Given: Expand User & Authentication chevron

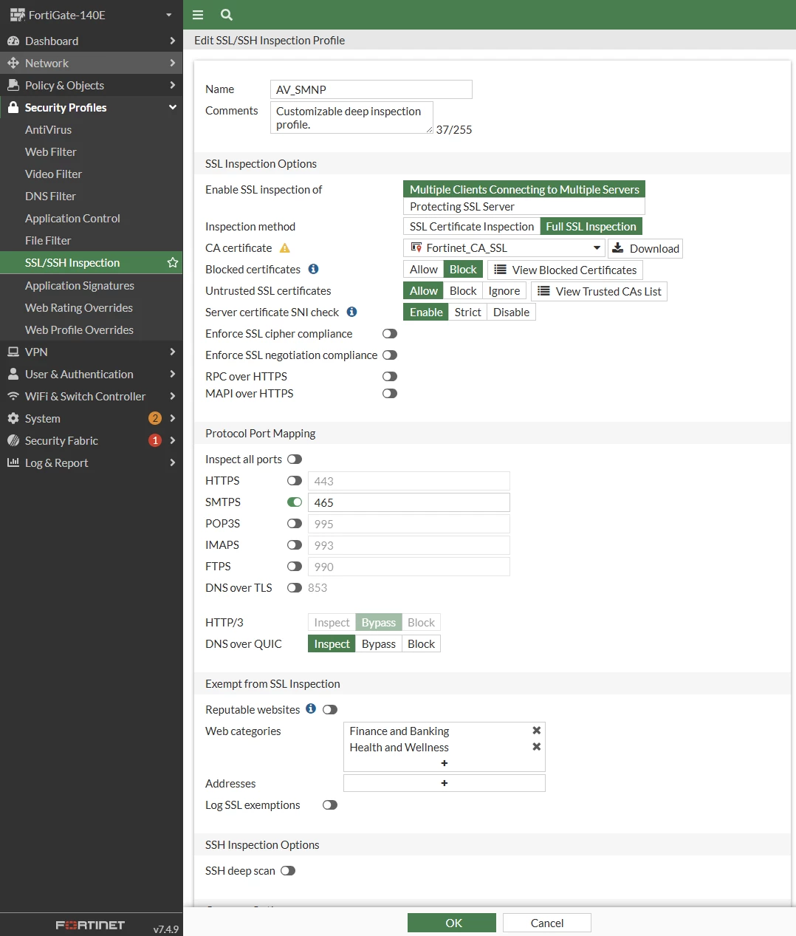Looking at the screenshot, I should click(x=172, y=374).
